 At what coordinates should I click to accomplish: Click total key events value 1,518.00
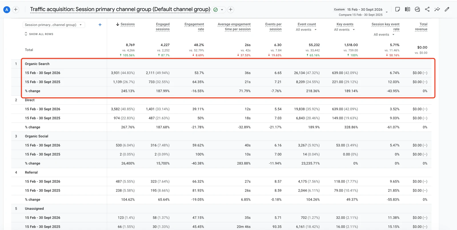(x=351, y=45)
